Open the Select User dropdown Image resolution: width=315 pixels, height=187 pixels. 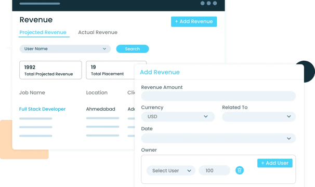pyautogui.click(x=171, y=170)
